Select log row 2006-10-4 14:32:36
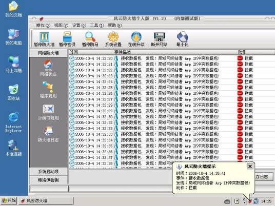275x206 pixels. pos(171,152)
